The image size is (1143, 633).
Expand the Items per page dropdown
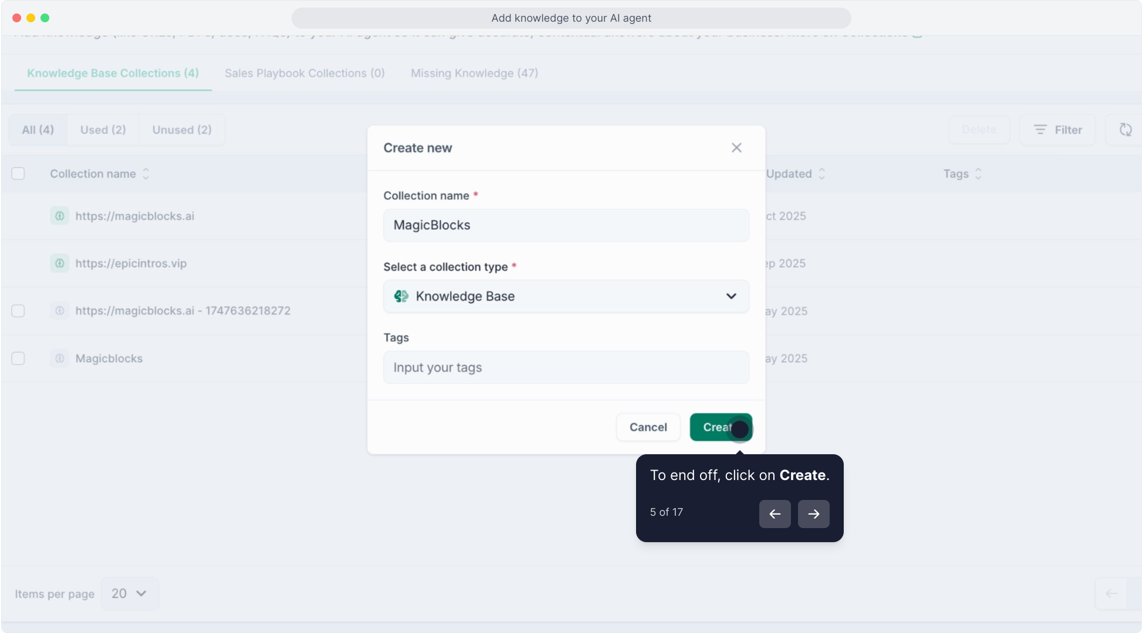[129, 594]
